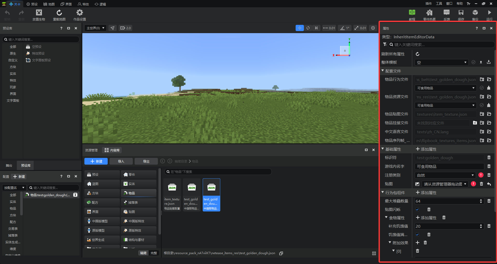Viewport: 497px width, 264px height.
Task: Click the 最大堆叠数量 stepper arrows
Action: click(x=481, y=201)
